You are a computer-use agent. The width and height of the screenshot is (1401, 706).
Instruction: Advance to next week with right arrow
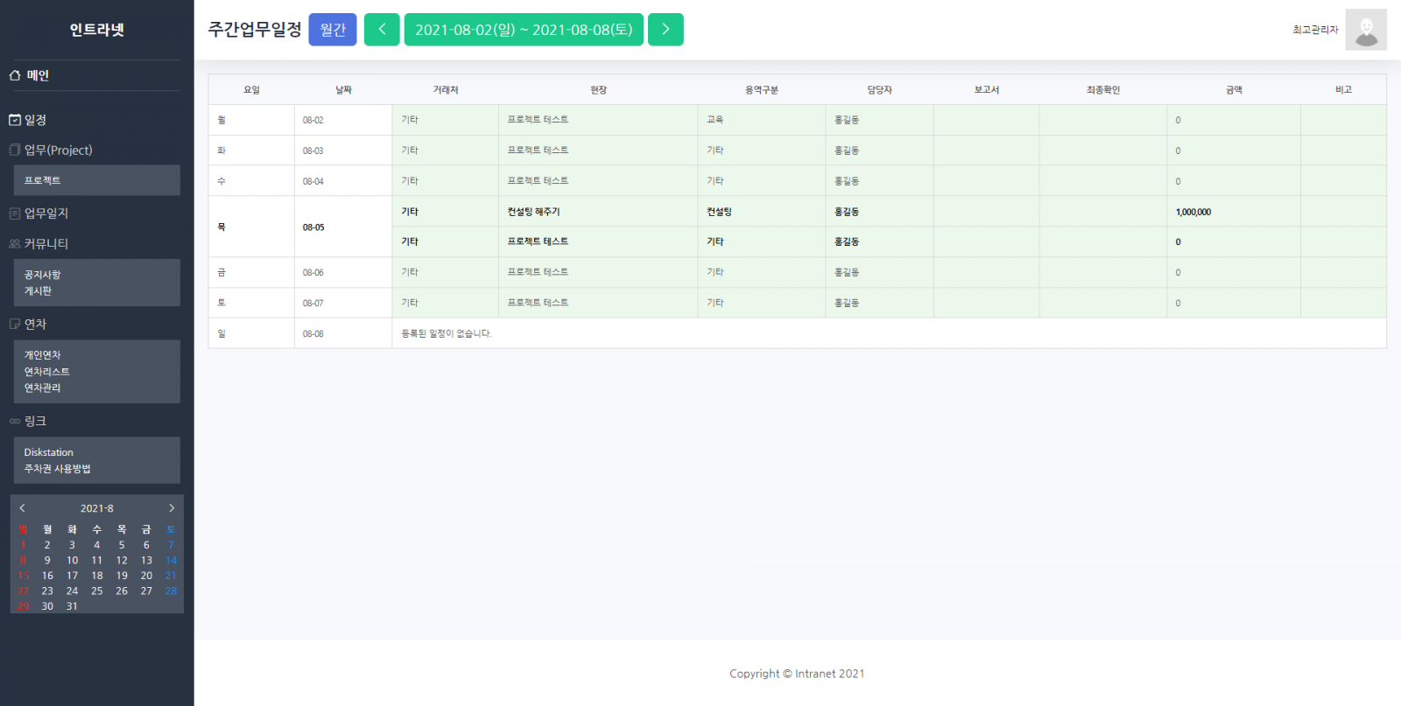pyautogui.click(x=665, y=30)
